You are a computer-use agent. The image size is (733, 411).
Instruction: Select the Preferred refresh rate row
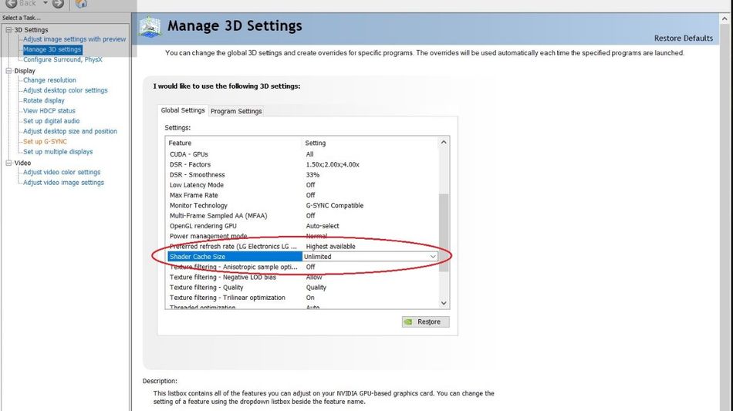[x=302, y=246]
